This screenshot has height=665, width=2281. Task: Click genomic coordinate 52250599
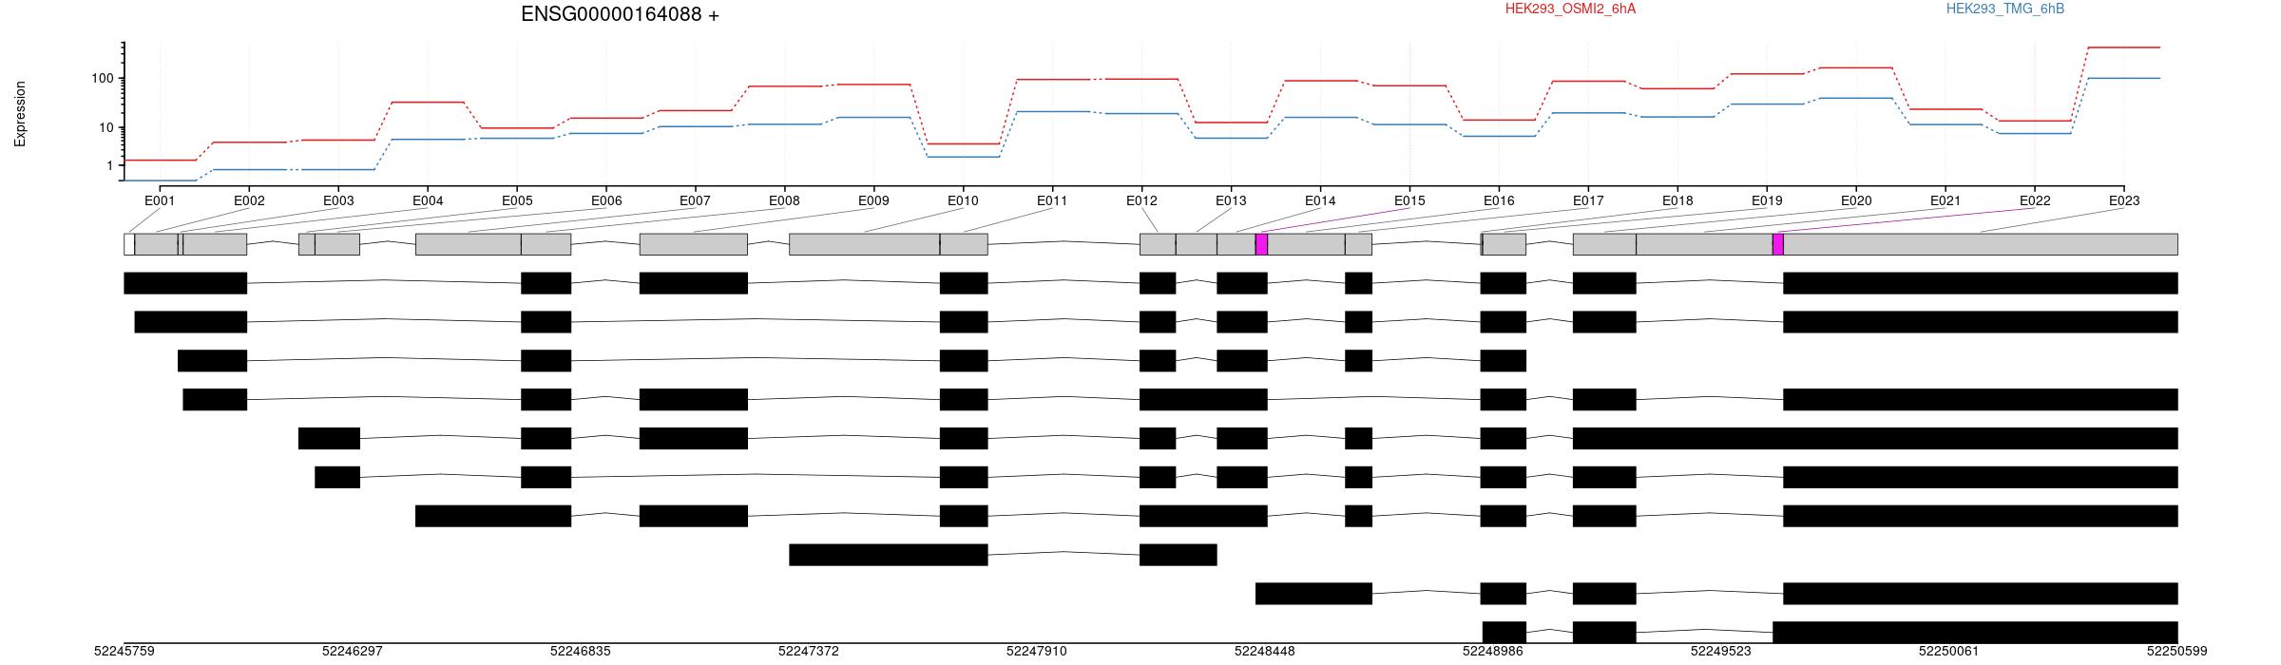pos(2177,651)
